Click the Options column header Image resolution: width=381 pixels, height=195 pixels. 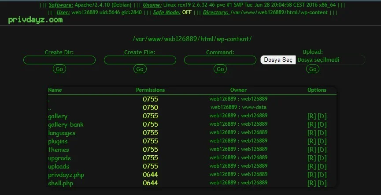pos(317,90)
